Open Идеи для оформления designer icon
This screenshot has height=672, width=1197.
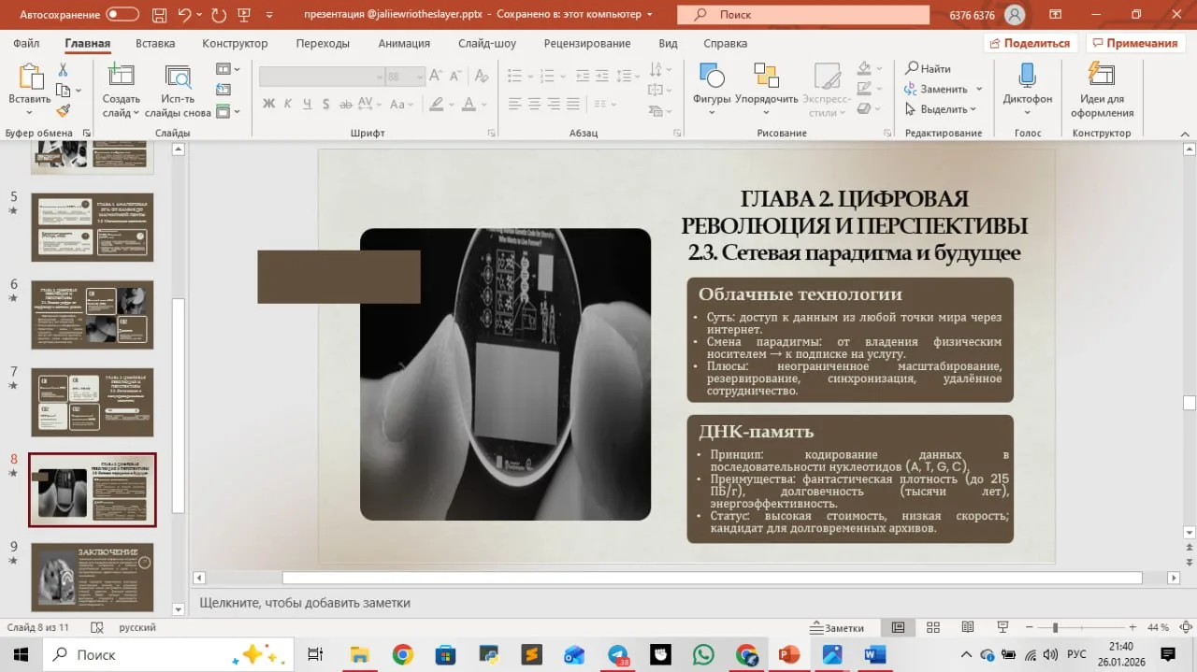point(1102,76)
